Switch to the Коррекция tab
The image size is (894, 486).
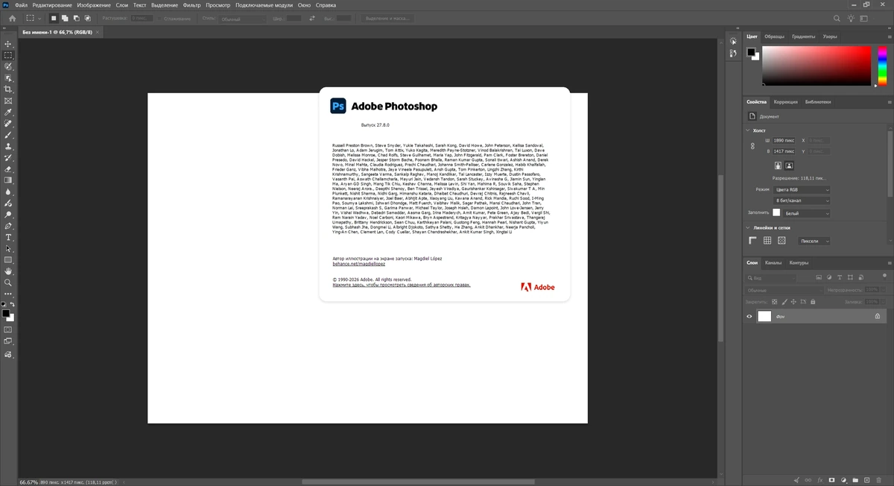[785, 101]
